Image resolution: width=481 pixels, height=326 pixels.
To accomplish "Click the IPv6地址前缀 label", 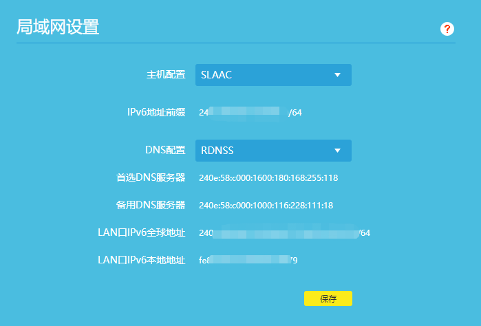I will pos(156,112).
